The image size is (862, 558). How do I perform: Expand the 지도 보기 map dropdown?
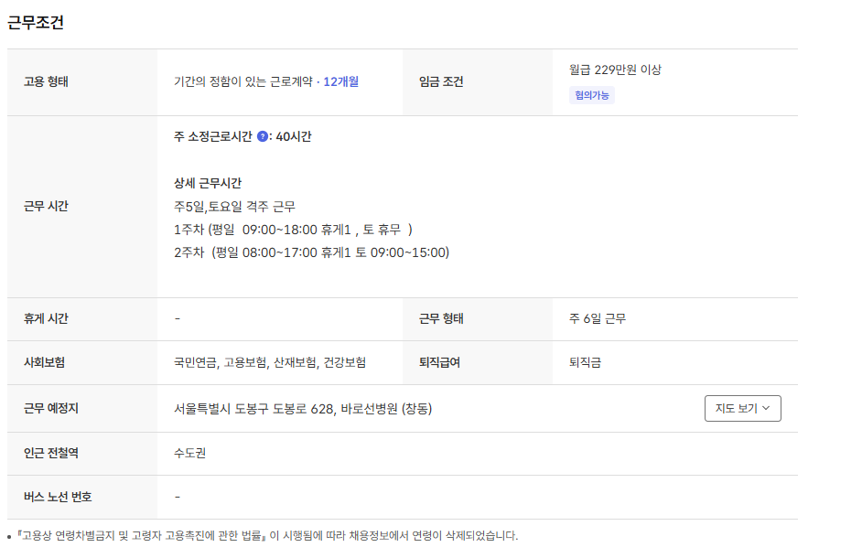click(x=742, y=409)
